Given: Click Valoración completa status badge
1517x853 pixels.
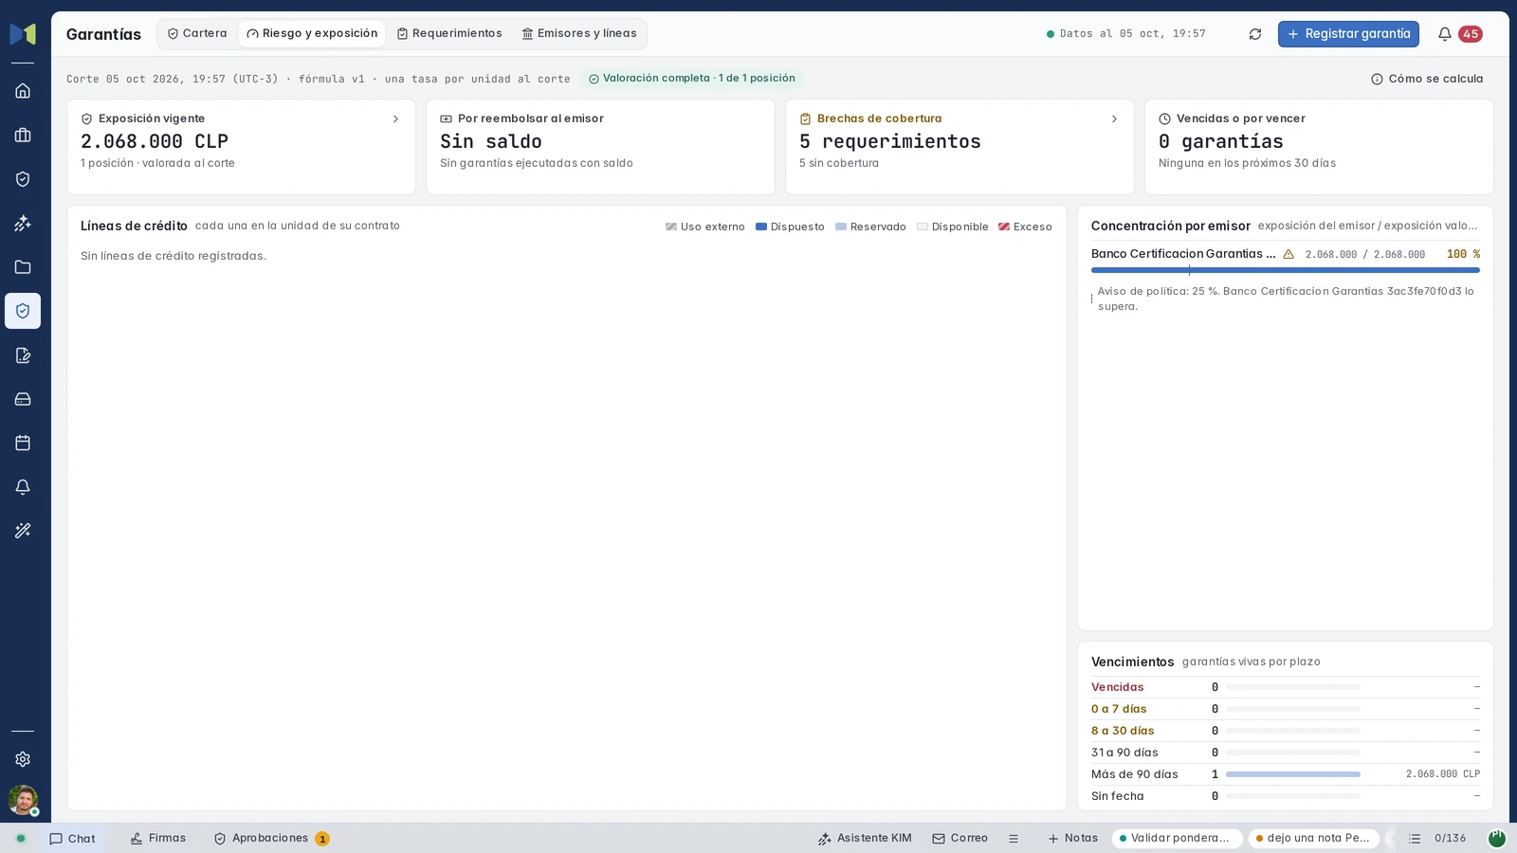Looking at the screenshot, I should [x=692, y=79].
